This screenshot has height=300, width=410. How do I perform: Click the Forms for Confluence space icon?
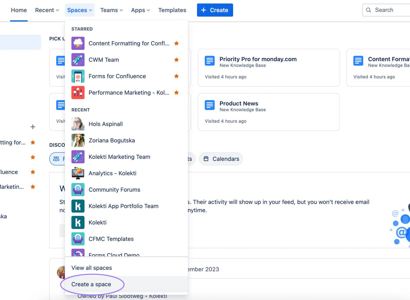click(x=78, y=76)
